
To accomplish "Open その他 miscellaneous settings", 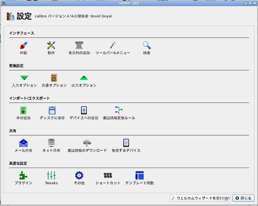I will coord(79,178).
